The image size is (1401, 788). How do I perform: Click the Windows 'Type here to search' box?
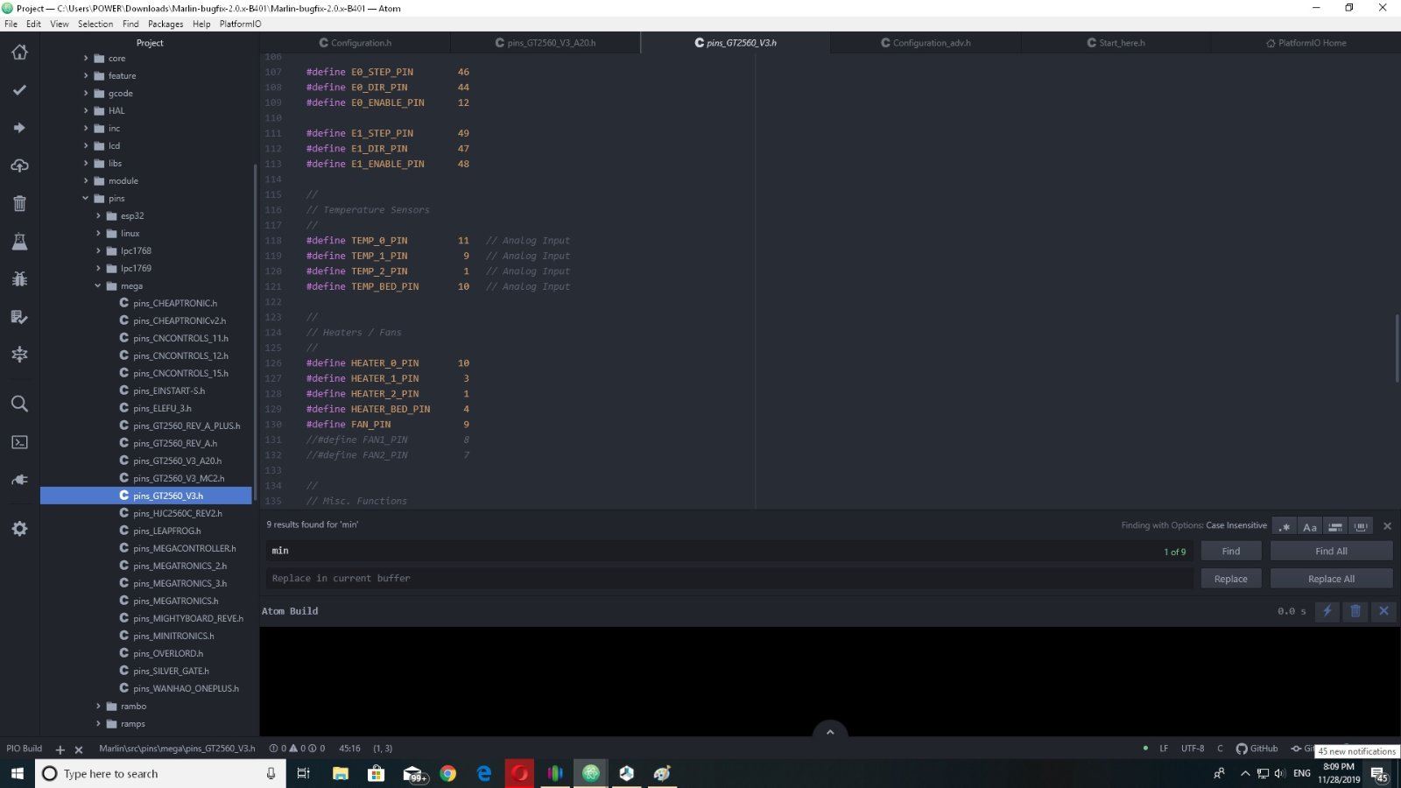coord(161,773)
